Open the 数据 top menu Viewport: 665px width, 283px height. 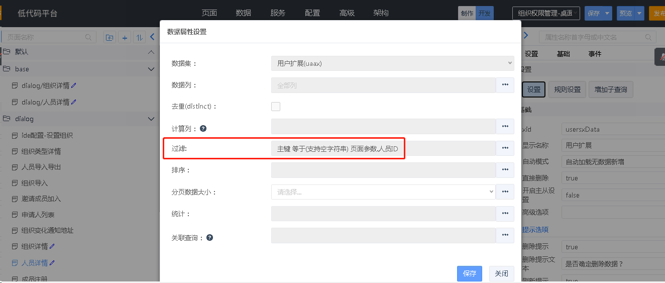pyautogui.click(x=243, y=13)
